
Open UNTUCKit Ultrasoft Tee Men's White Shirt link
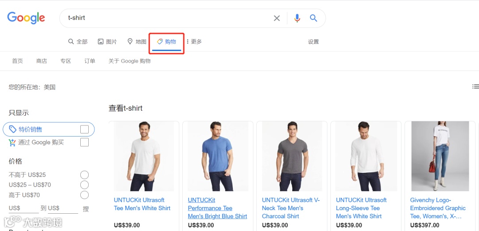(142, 204)
